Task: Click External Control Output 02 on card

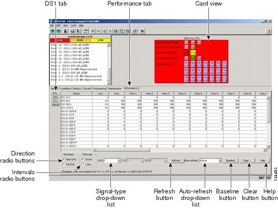Action: pyautogui.click(x=193, y=47)
